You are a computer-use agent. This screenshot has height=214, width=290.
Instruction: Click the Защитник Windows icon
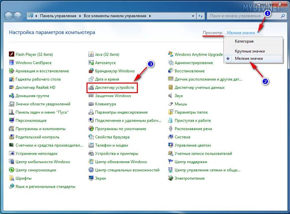click(91, 96)
